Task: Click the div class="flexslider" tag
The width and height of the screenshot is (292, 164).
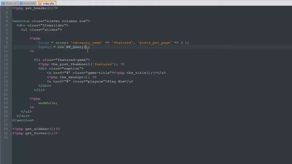Action: click(x=42, y=26)
